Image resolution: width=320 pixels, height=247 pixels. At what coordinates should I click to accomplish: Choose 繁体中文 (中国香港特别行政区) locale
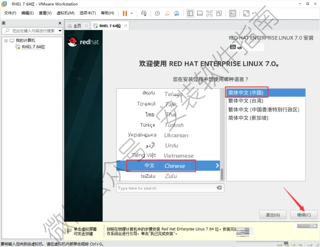pyautogui.click(x=266, y=110)
